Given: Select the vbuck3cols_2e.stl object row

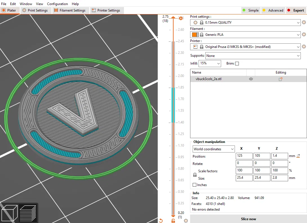Looking at the screenshot, I should point(248,79).
